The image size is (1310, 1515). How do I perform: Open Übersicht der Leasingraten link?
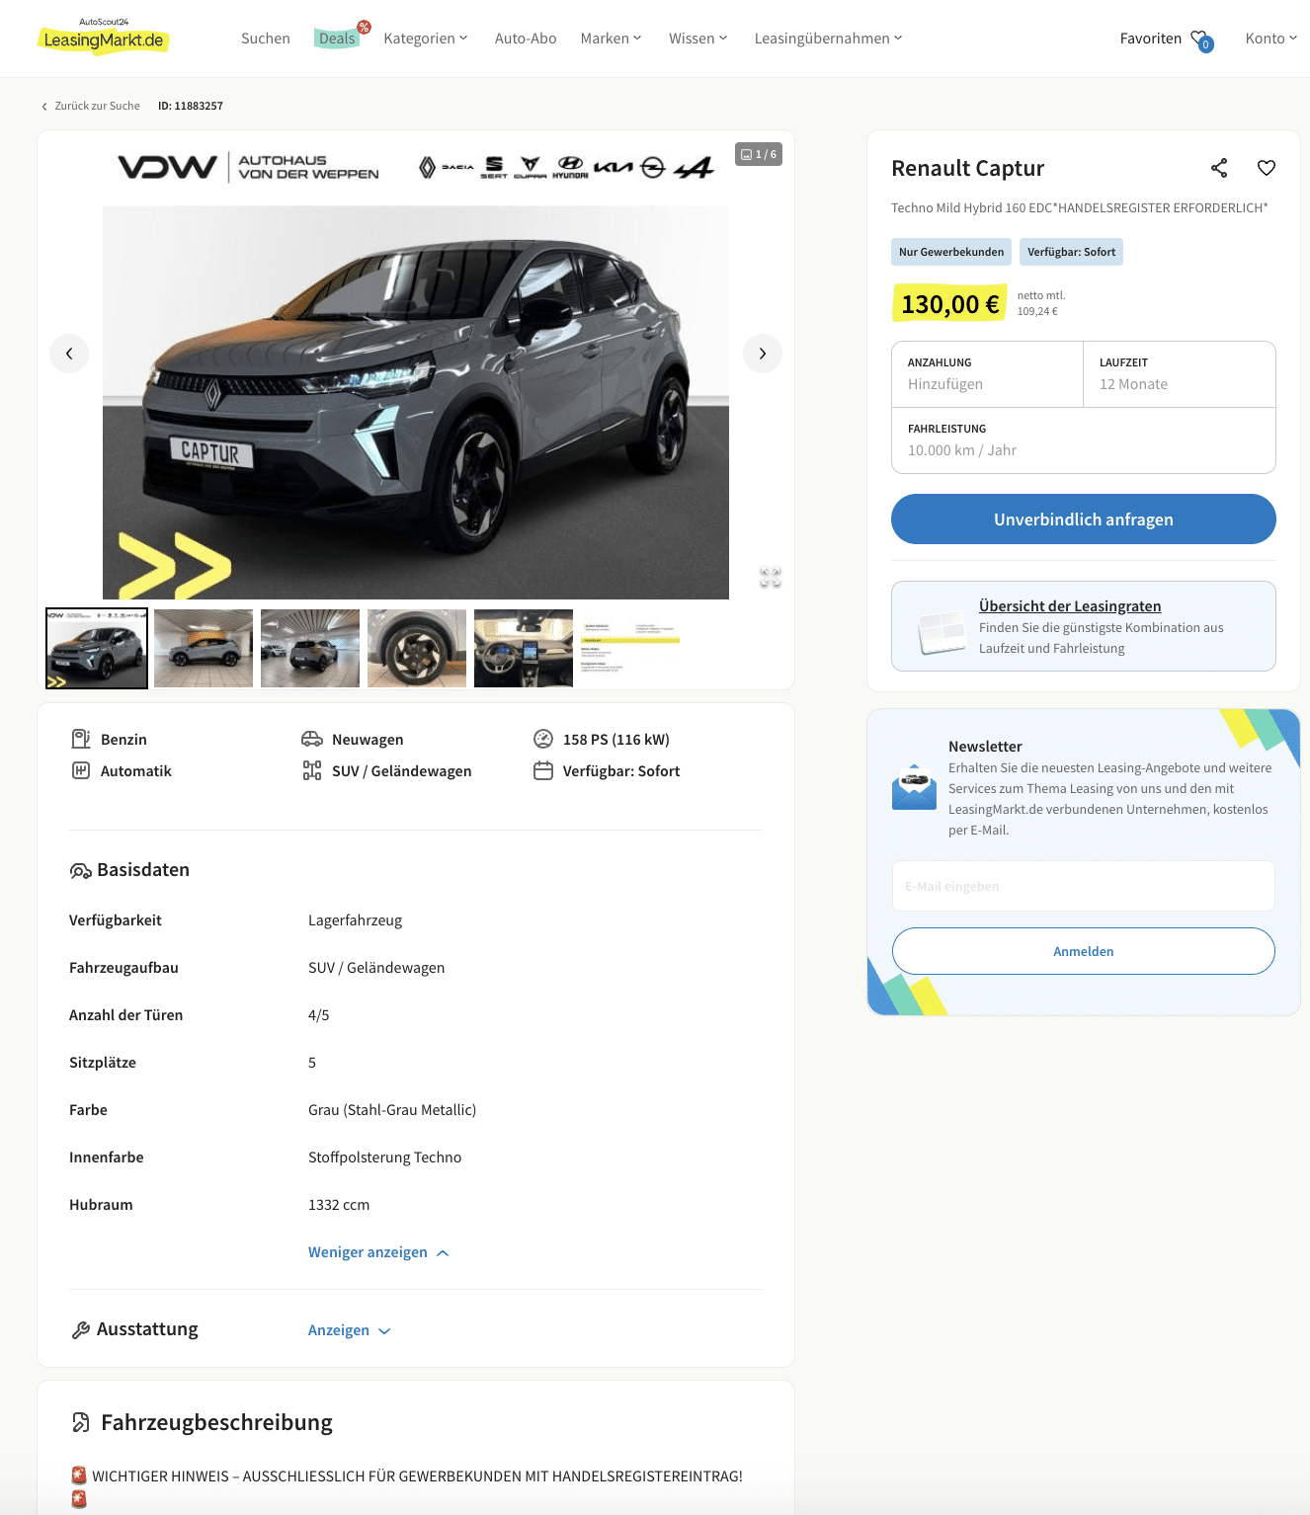(1070, 606)
